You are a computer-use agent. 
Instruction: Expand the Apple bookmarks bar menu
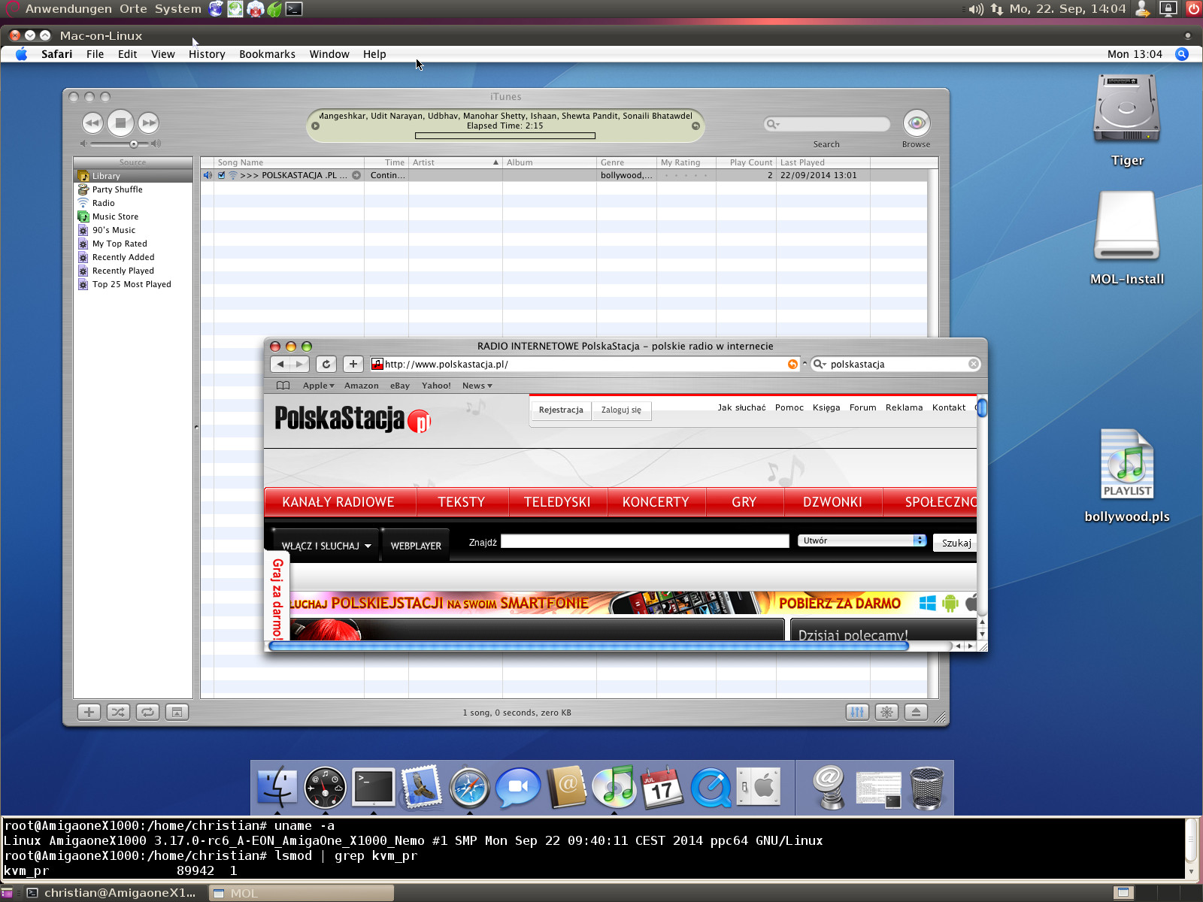[x=318, y=386]
